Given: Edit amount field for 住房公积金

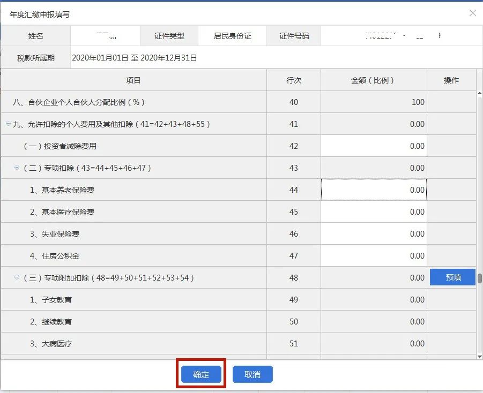Looking at the screenshot, I should click(x=374, y=255).
